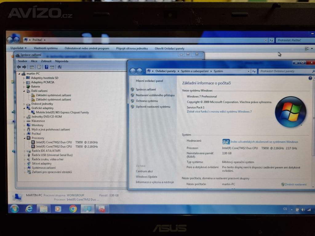Open Správce zařízení link in Systém sidebar
The image size is (315, 236).
point(146,89)
